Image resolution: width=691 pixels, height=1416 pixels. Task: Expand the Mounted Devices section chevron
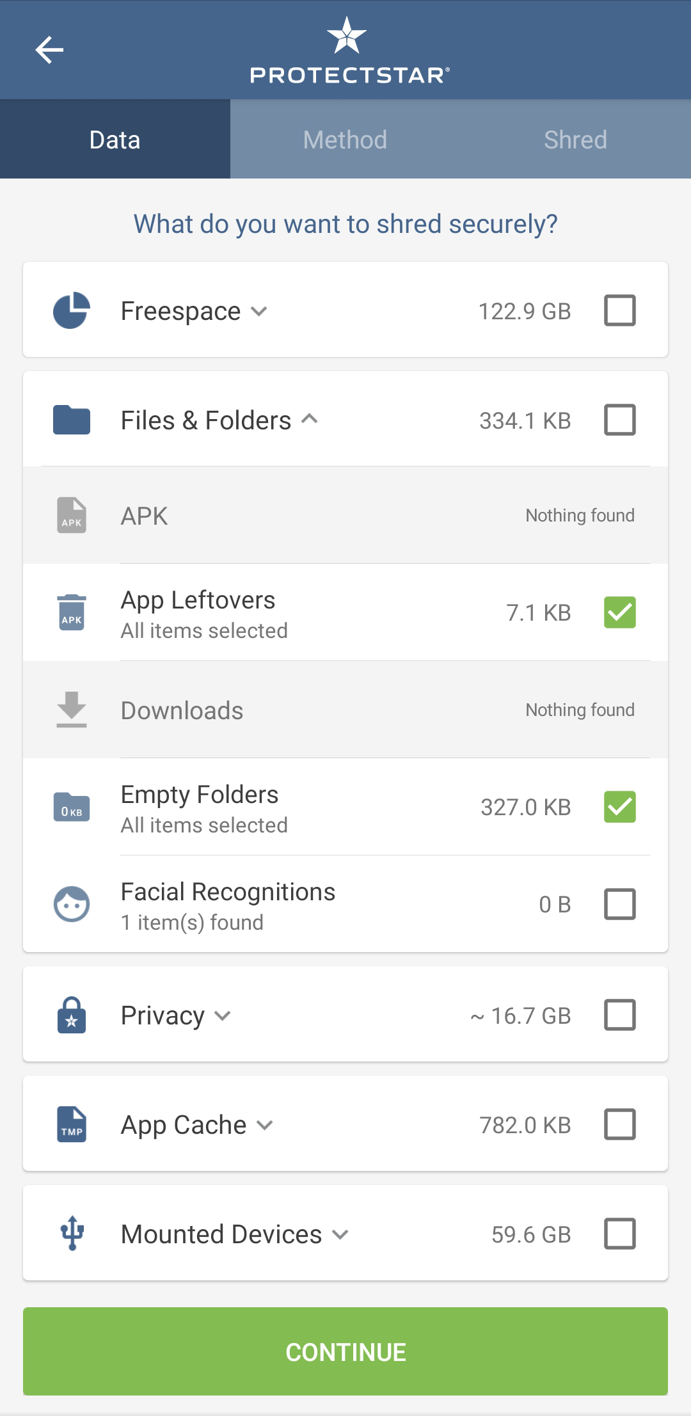pyautogui.click(x=340, y=1235)
